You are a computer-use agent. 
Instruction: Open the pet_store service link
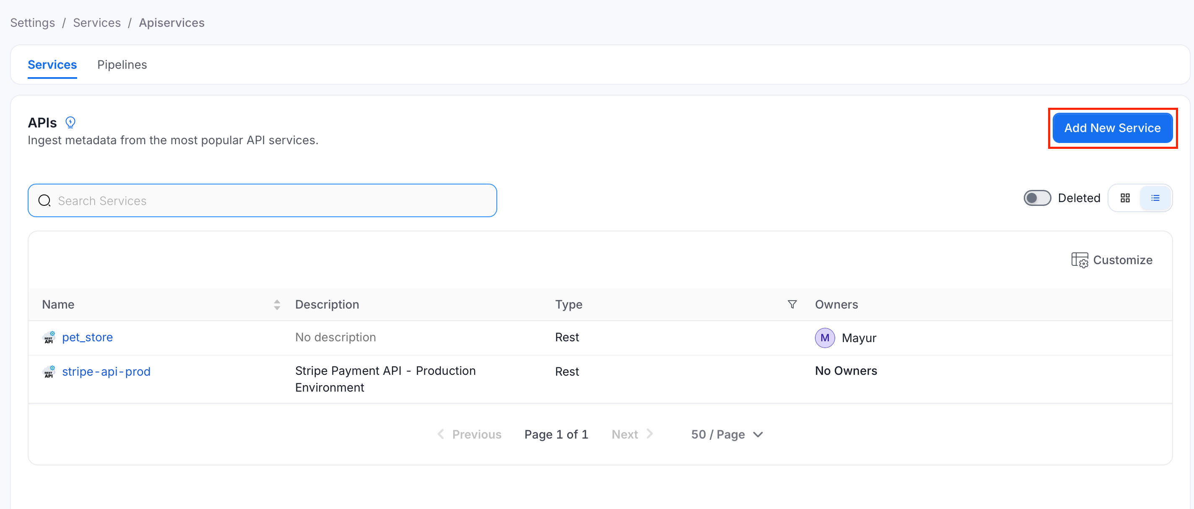(88, 337)
